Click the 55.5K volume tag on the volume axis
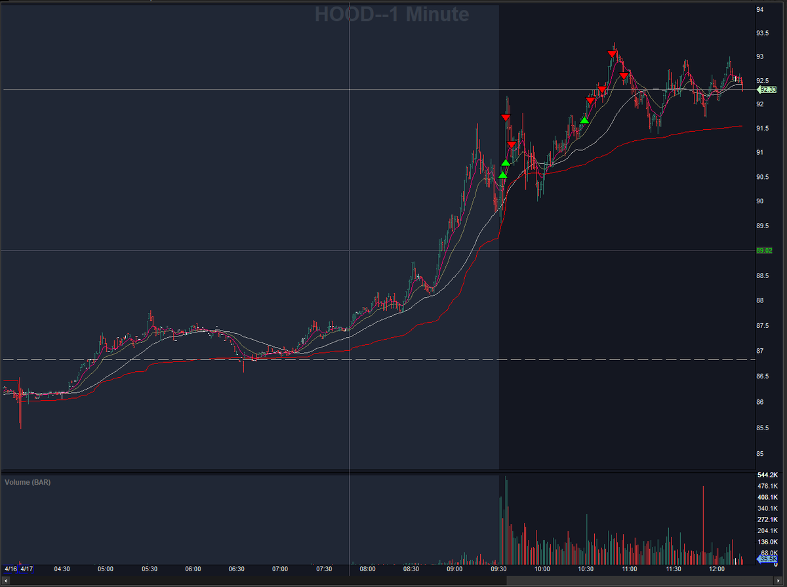The image size is (787, 587). (767, 559)
